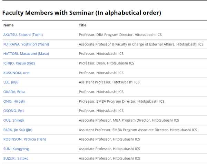Open AKUTSU, Satoshi (Toshi) profile link
The image size is (207, 164).
(x=23, y=35)
